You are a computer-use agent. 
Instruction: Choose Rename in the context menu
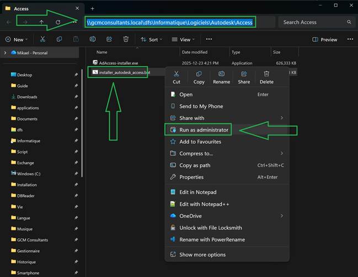pyautogui.click(x=221, y=77)
